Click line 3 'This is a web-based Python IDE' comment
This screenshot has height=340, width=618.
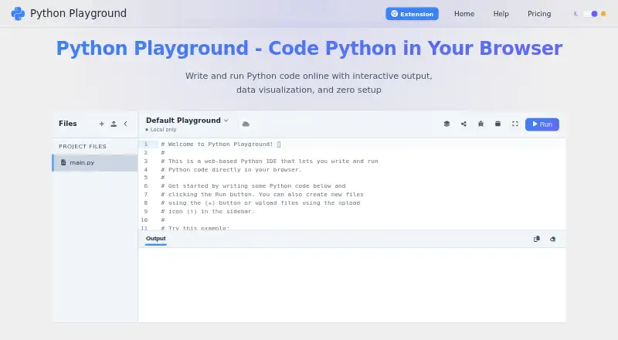[269, 161]
